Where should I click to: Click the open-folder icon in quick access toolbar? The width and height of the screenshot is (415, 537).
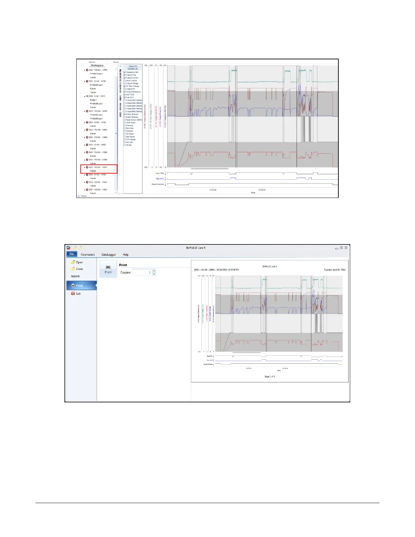coord(75,248)
